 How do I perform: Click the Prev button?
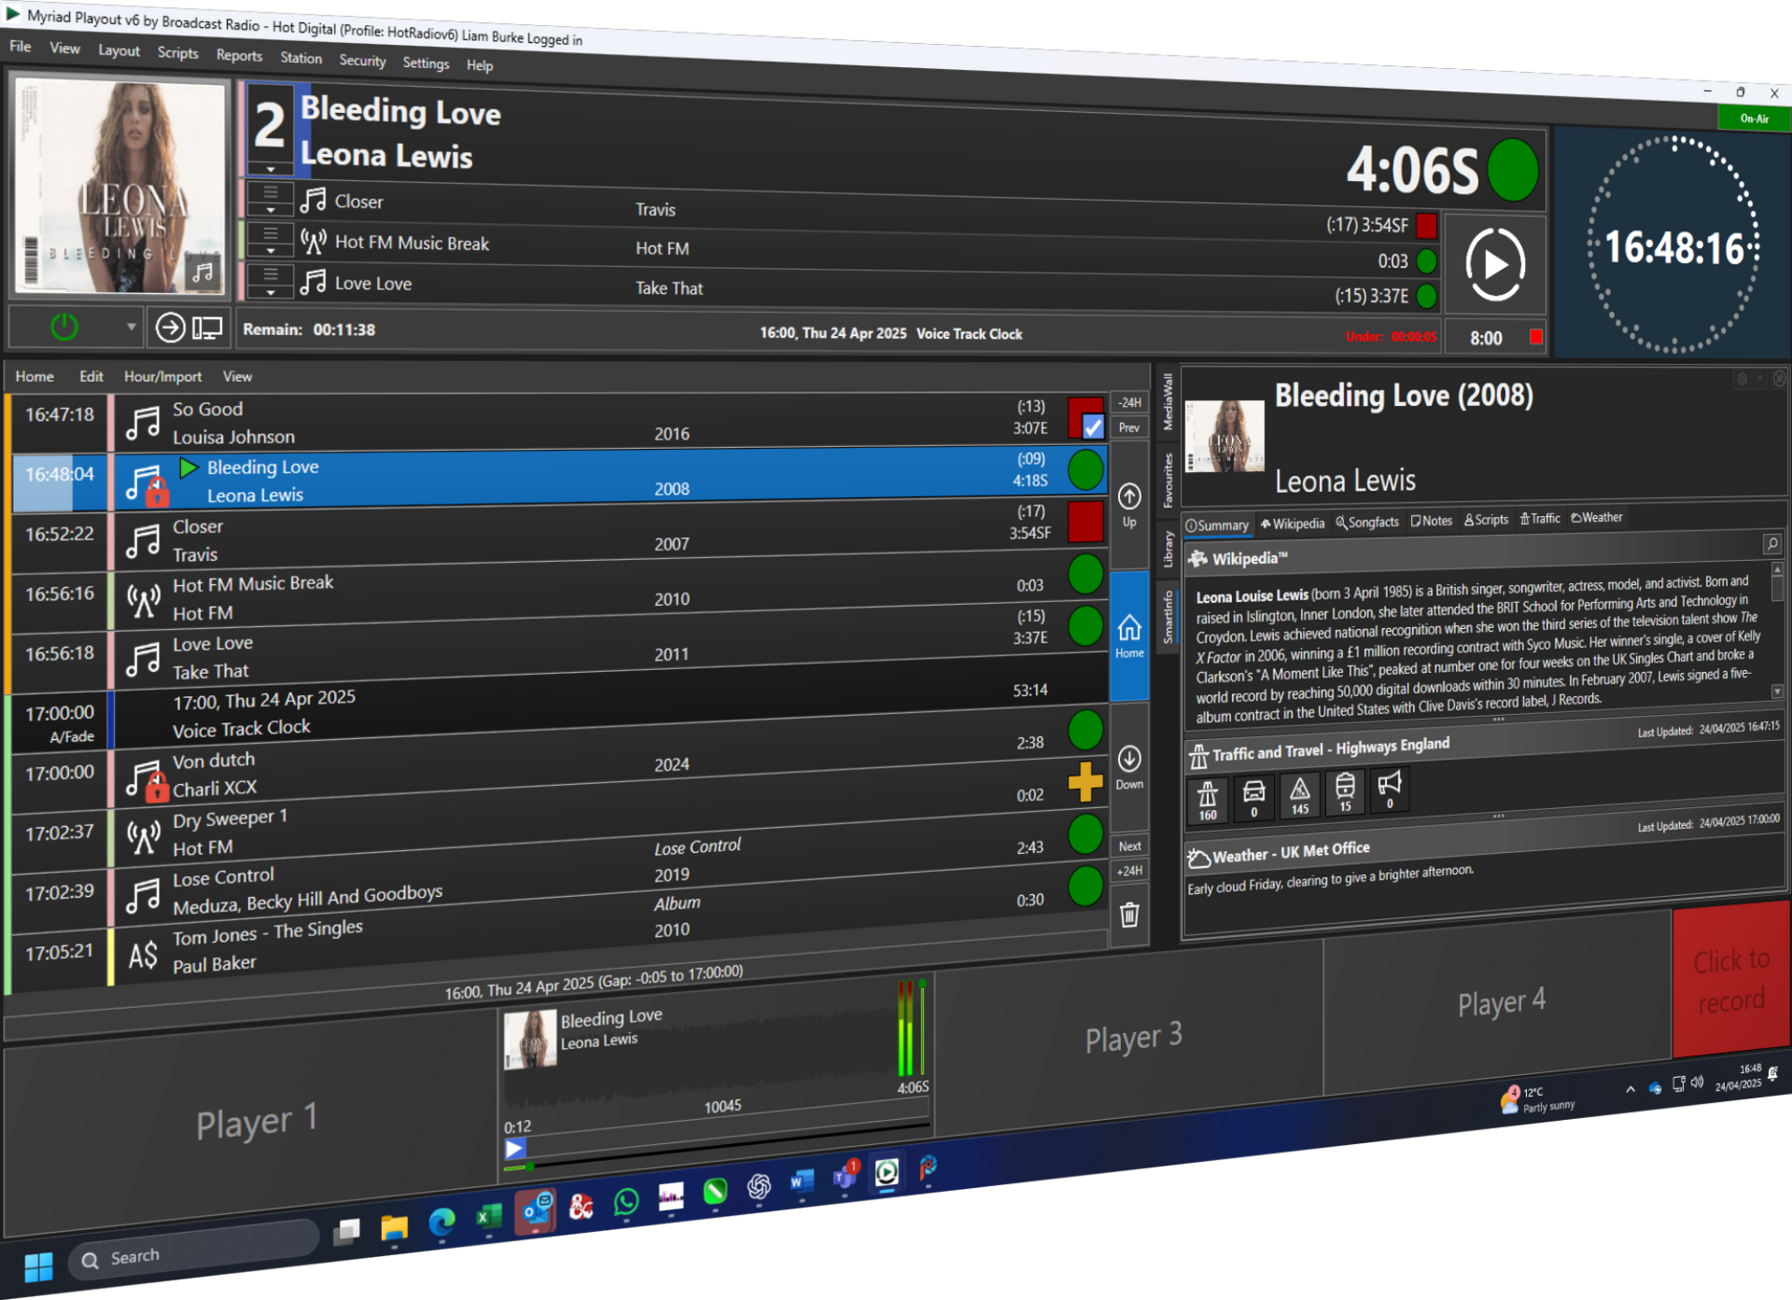coord(1129,427)
